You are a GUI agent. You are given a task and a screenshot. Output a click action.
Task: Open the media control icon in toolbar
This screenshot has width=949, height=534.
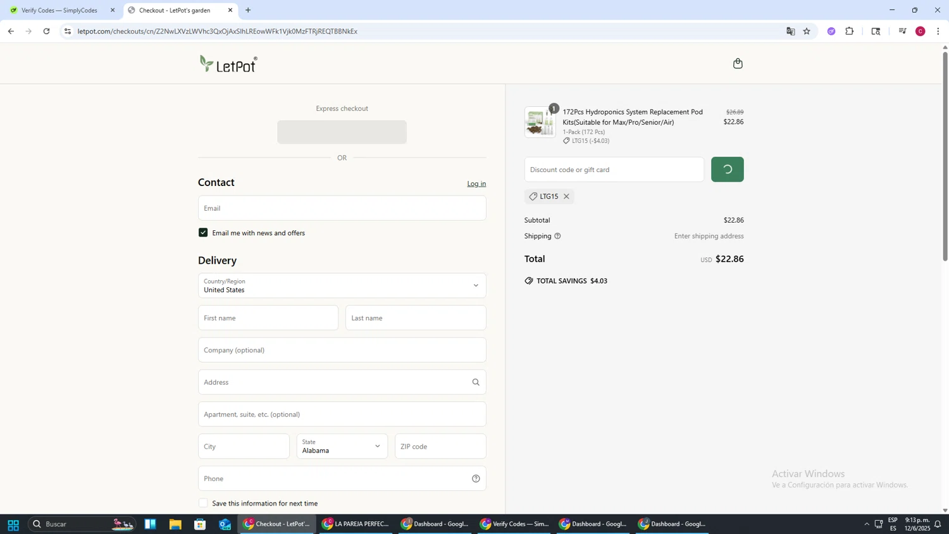click(903, 31)
